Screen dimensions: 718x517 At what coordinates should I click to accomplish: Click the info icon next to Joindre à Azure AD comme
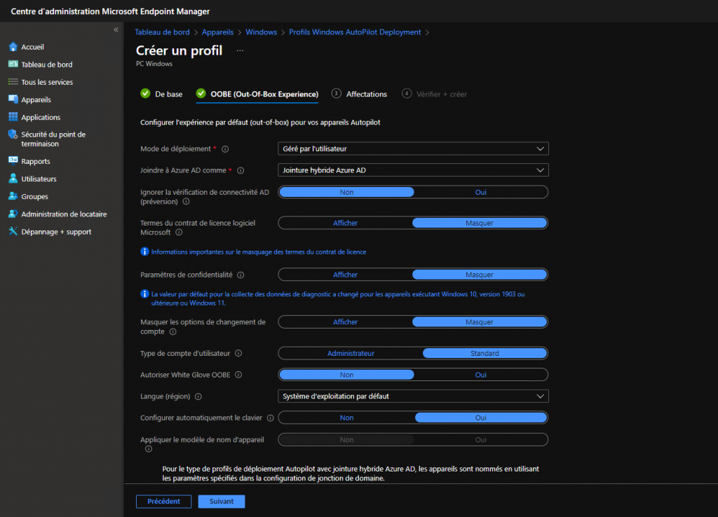coord(241,171)
